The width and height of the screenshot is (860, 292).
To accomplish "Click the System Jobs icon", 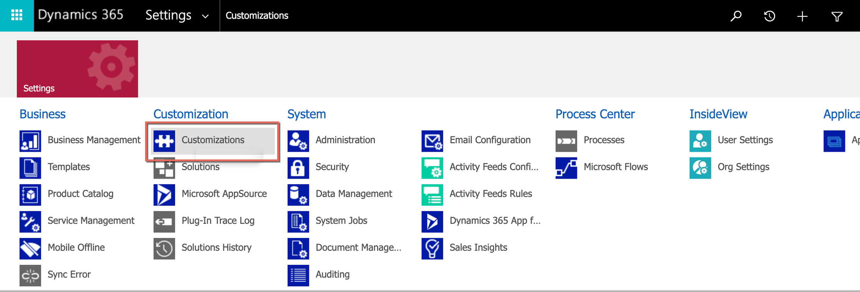I will point(298,221).
